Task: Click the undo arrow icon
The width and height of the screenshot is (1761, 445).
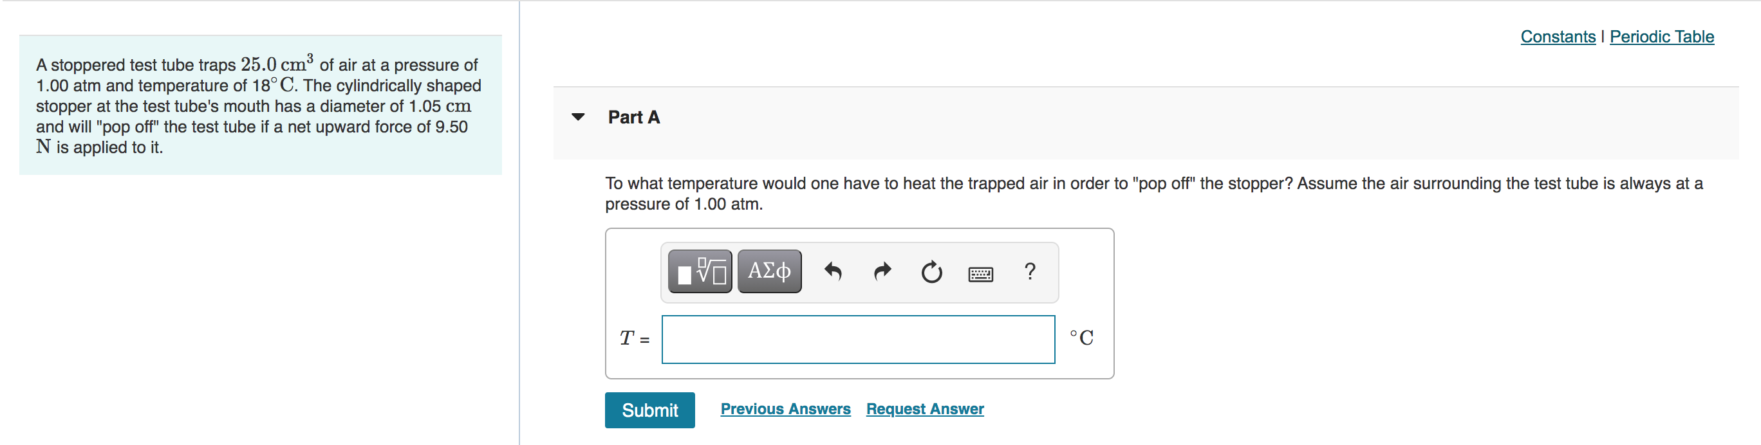Action: 833,271
